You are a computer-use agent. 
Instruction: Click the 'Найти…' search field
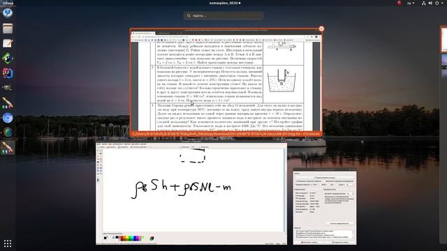223,15
